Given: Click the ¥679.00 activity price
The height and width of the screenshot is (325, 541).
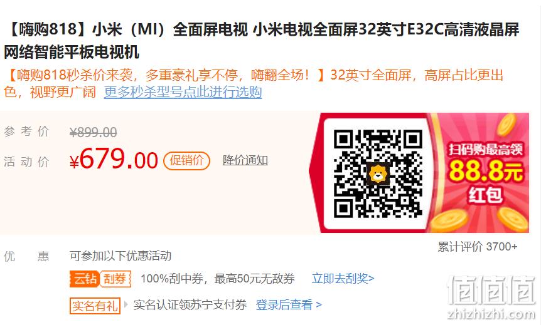Looking at the screenshot, I should tap(114, 159).
